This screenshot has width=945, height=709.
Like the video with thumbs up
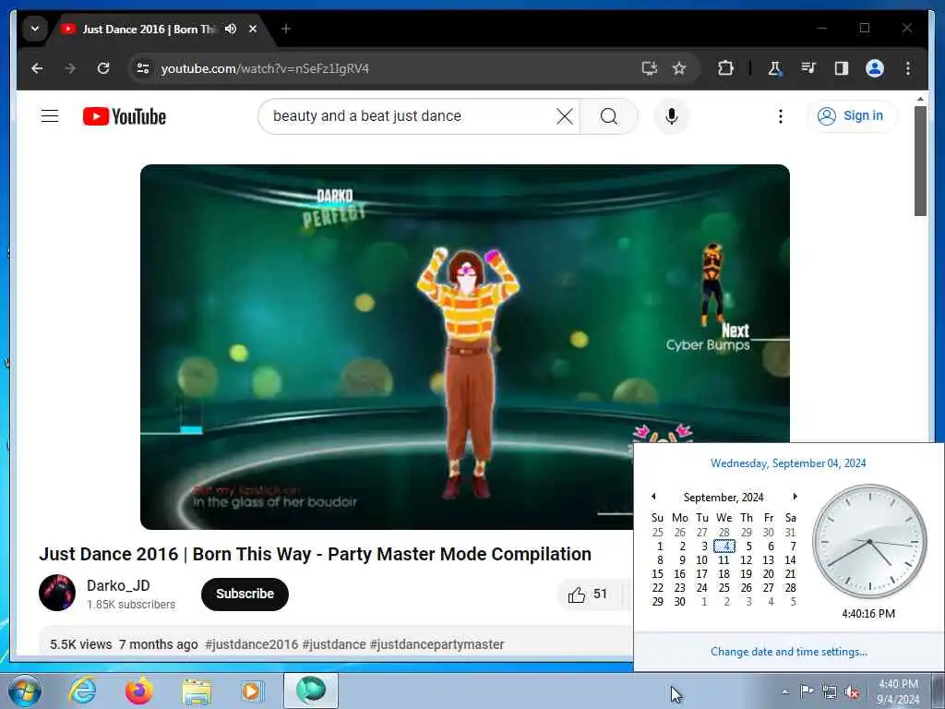pos(588,595)
